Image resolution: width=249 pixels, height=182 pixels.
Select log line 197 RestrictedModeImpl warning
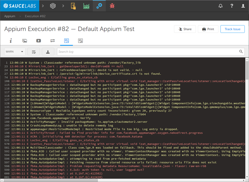coord(91,129)
